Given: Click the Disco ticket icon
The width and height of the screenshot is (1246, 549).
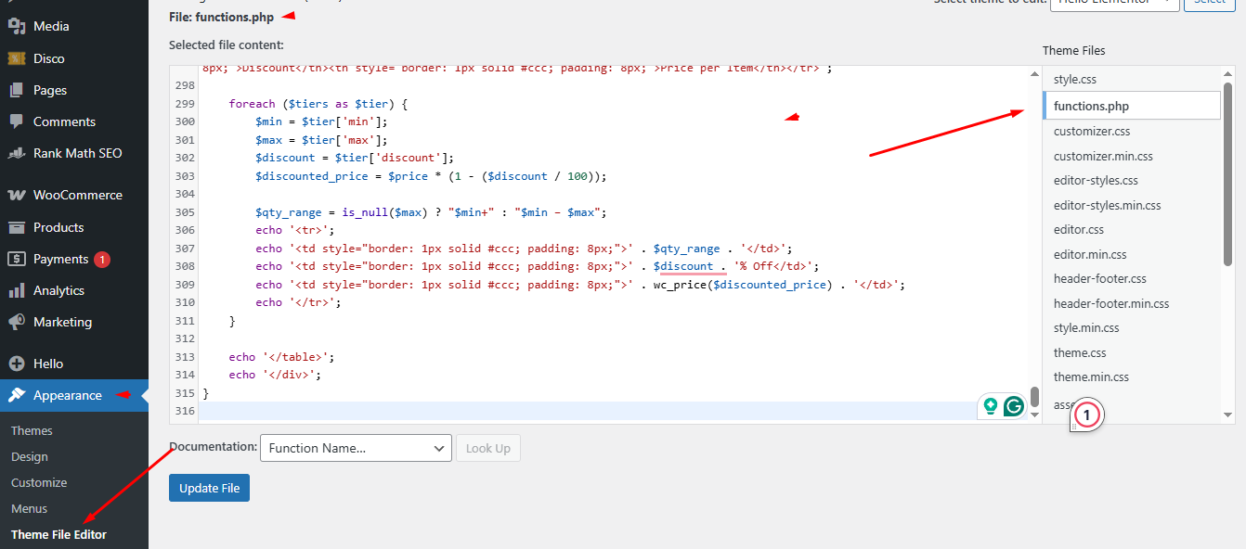Looking at the screenshot, I should point(16,58).
